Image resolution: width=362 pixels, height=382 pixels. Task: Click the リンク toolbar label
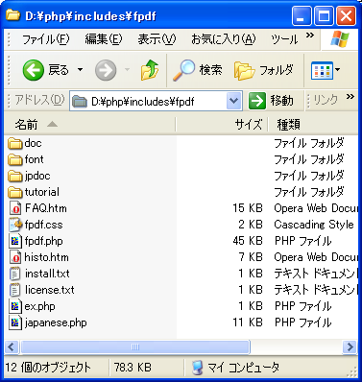[x=326, y=101]
